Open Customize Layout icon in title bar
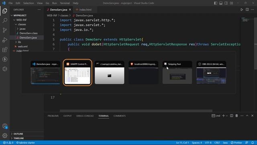Viewport: 257px width, 145px height. [x=231, y=3]
